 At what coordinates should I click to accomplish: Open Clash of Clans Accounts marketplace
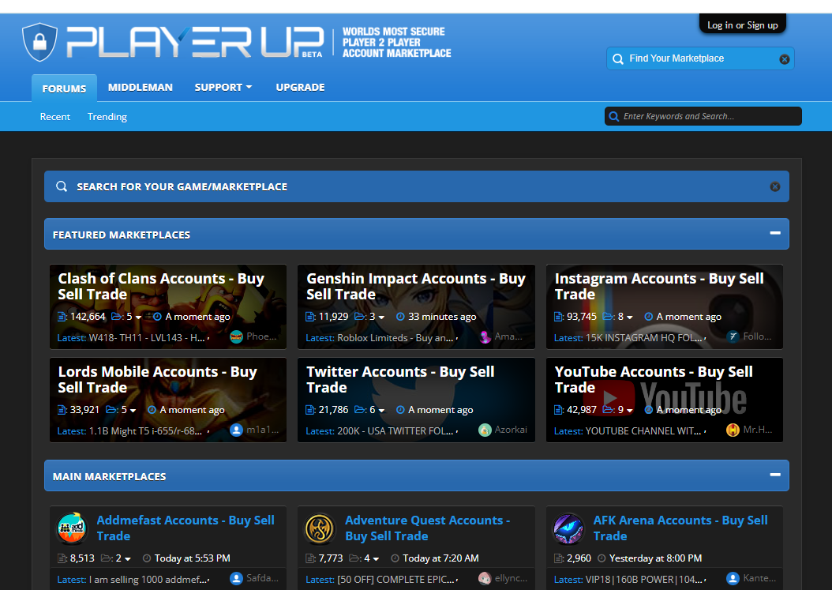pyautogui.click(x=161, y=286)
